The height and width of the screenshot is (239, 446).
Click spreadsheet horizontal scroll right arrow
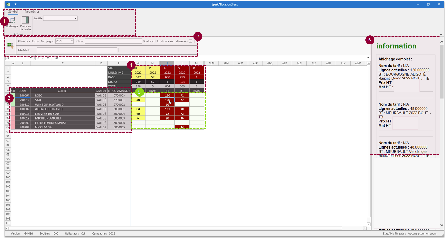coord(365,228)
